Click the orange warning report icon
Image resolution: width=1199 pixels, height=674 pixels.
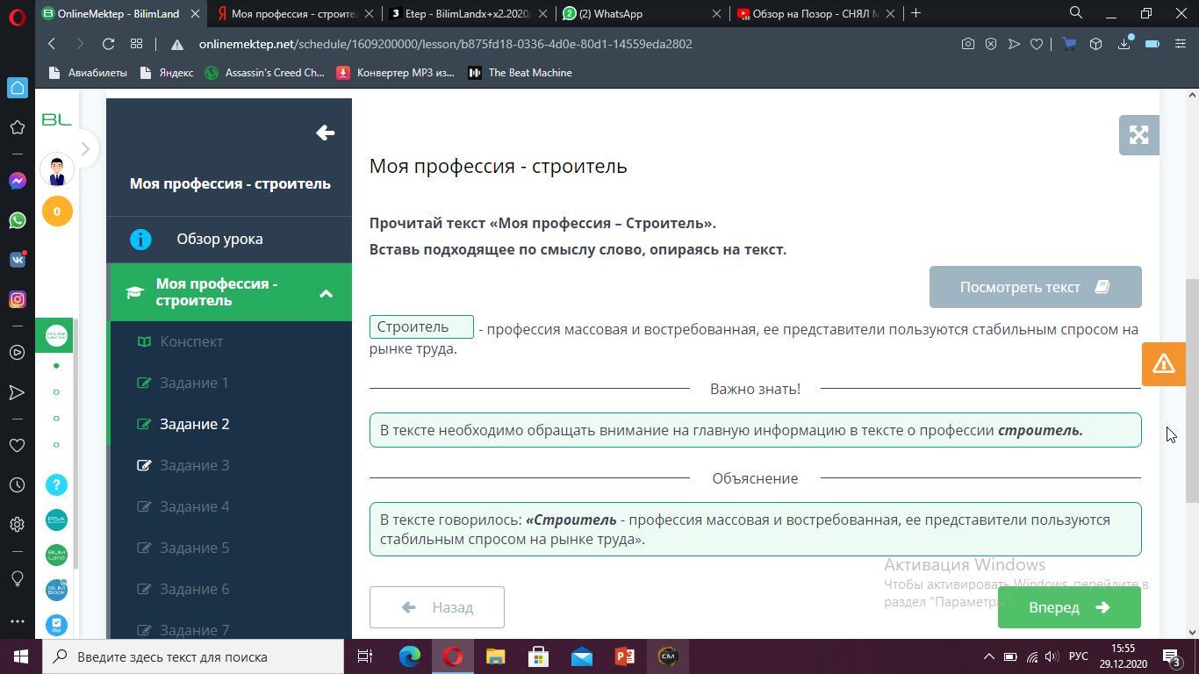[1164, 363]
